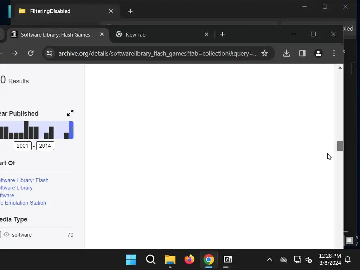
Task: Open Chrome from taskbar
Action: tap(209, 259)
